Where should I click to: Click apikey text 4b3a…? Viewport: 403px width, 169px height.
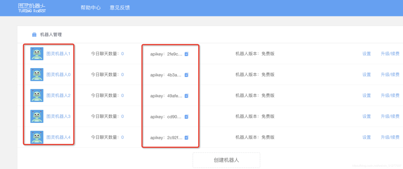174,75
